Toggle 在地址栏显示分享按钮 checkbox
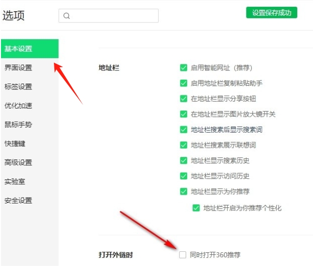The height and width of the screenshot is (266, 313). pyautogui.click(x=184, y=99)
